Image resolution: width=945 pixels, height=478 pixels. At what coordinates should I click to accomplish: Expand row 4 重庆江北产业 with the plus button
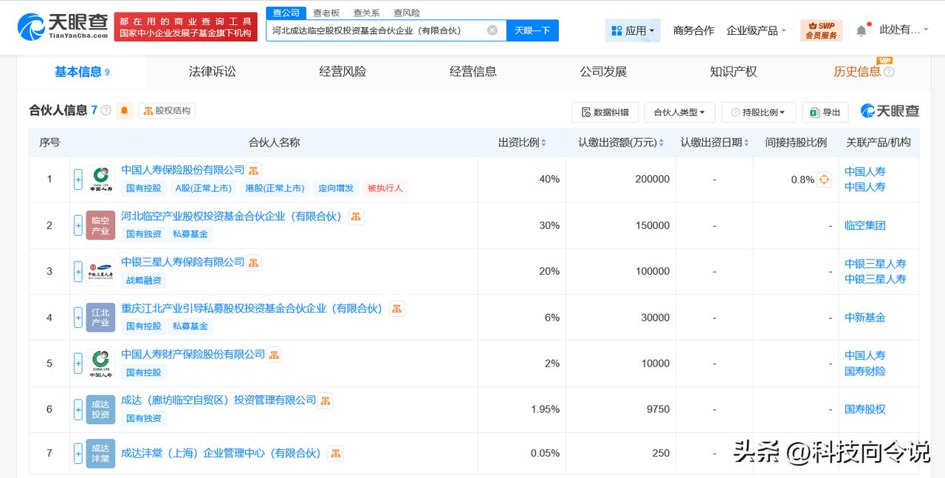[x=78, y=318]
